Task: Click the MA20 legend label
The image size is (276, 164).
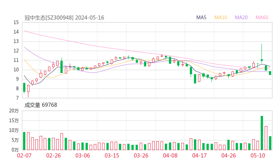Action: click(241, 18)
